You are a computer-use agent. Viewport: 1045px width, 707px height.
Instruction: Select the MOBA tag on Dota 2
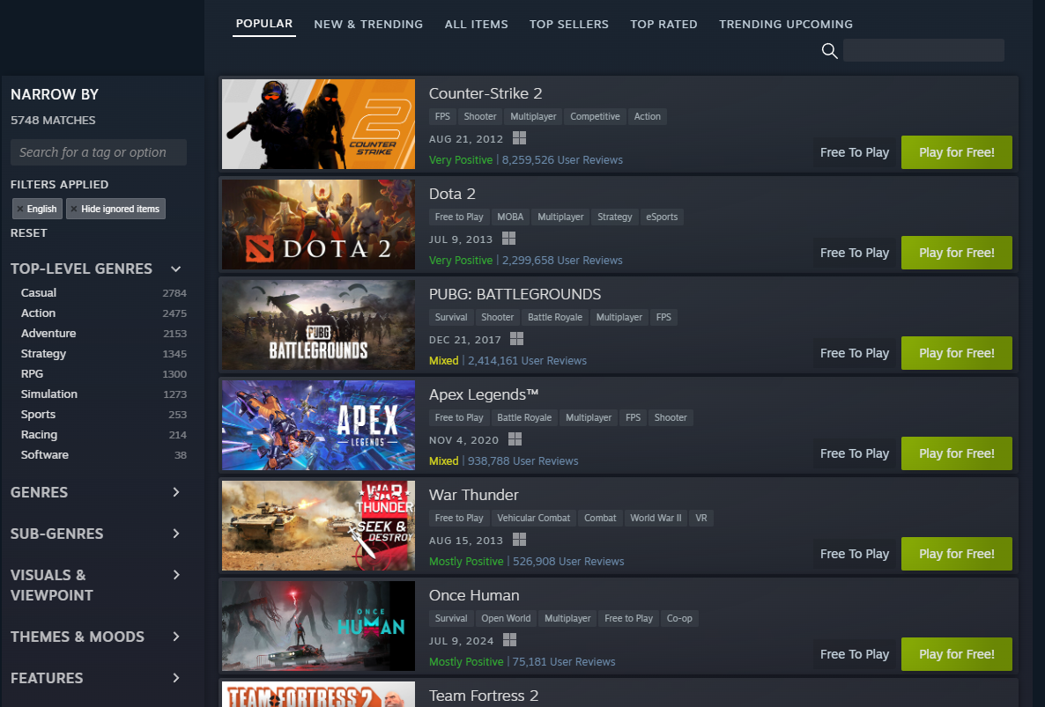point(510,217)
